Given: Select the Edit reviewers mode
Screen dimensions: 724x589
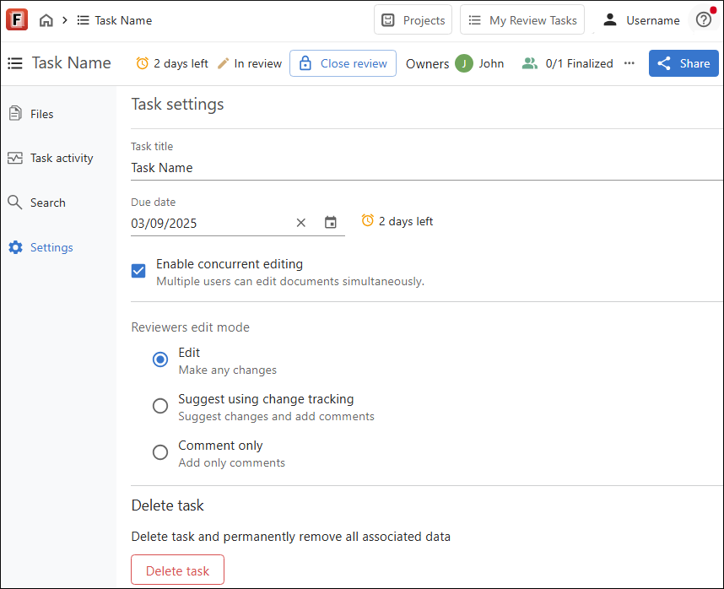Looking at the screenshot, I should point(160,359).
